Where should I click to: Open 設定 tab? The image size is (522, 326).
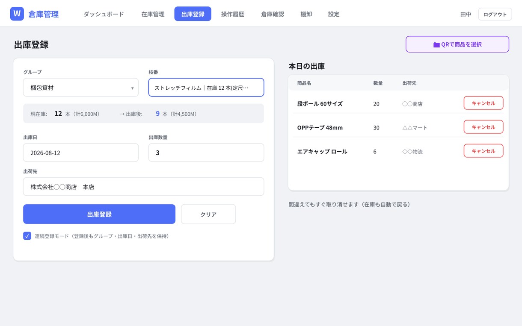334,14
